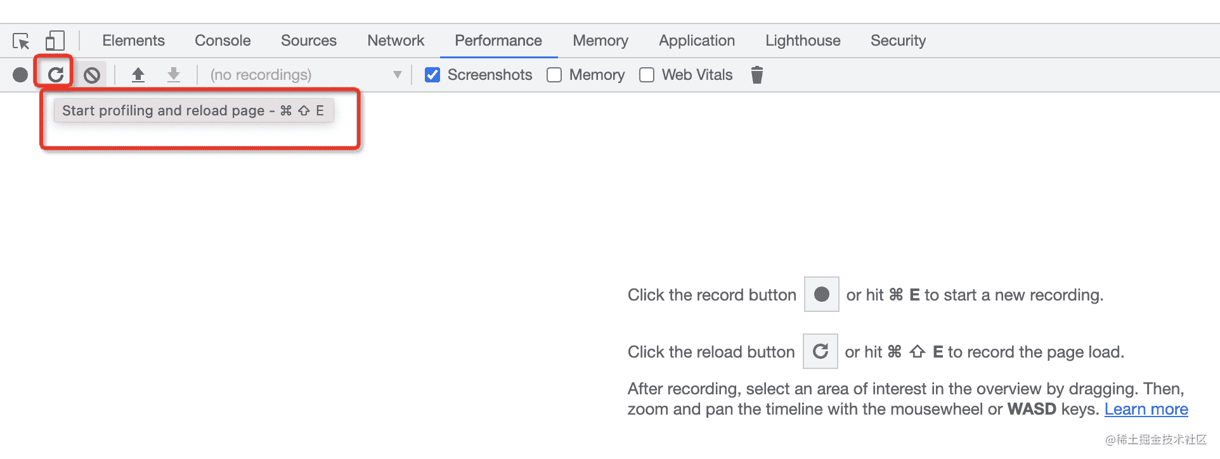Click the inspect element picker icon
This screenshot has height=459, width=1220.
point(21,41)
